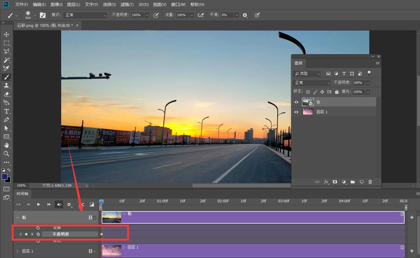Select the Magic Wand tool
Image resolution: width=420 pixels, height=258 pixels.
coord(6,60)
